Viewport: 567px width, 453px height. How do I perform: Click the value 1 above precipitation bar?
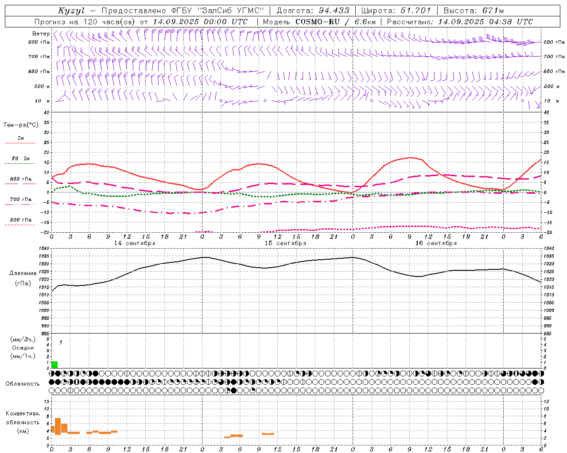(x=61, y=342)
